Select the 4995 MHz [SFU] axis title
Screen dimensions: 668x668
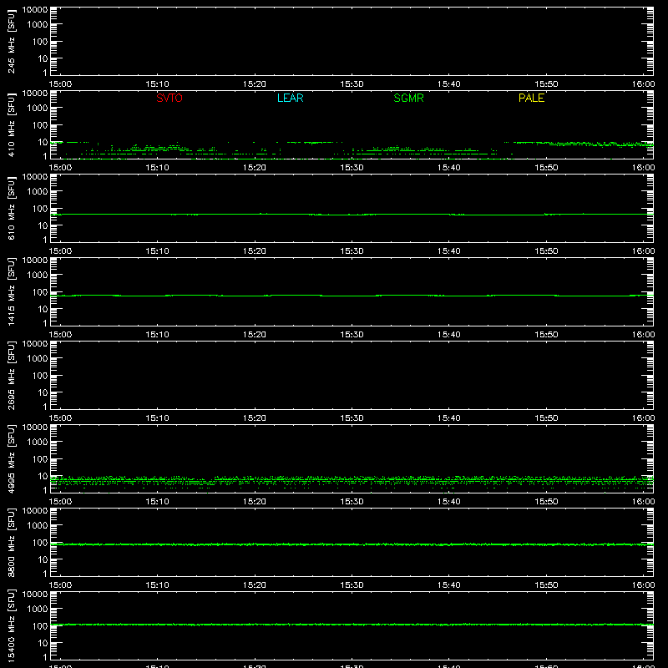(x=11, y=458)
